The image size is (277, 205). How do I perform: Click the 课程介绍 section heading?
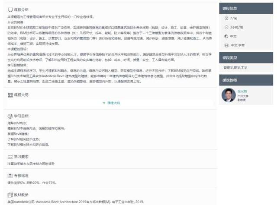pos(22,9)
